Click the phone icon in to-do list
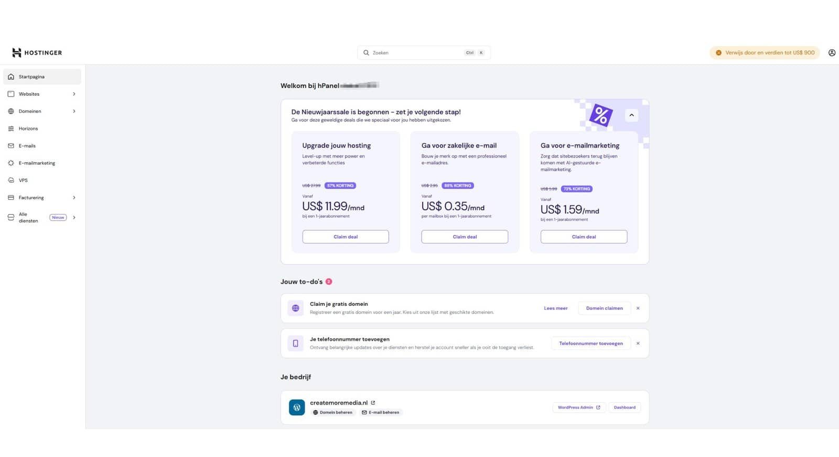This screenshot has width=839, height=457. coord(295,343)
